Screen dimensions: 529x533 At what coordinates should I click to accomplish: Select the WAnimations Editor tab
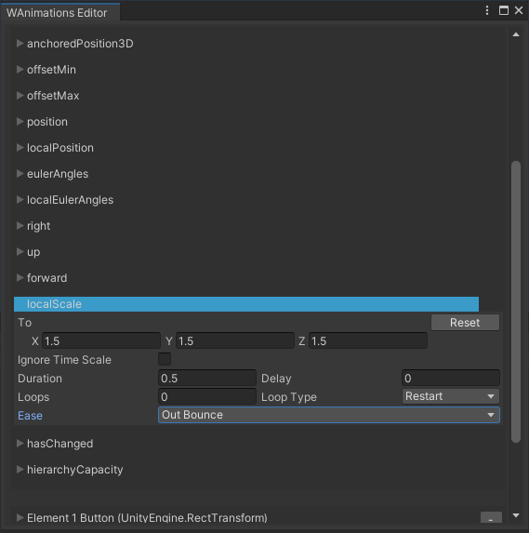tap(60, 13)
